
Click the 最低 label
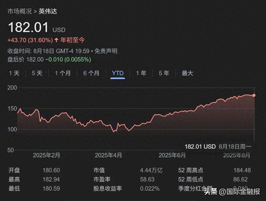point(14,189)
